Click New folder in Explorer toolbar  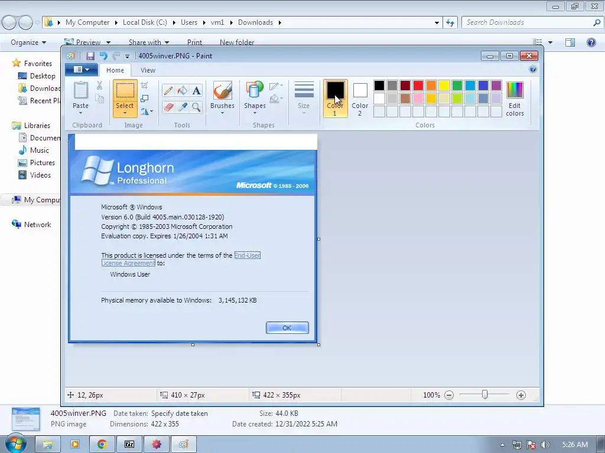click(x=237, y=42)
